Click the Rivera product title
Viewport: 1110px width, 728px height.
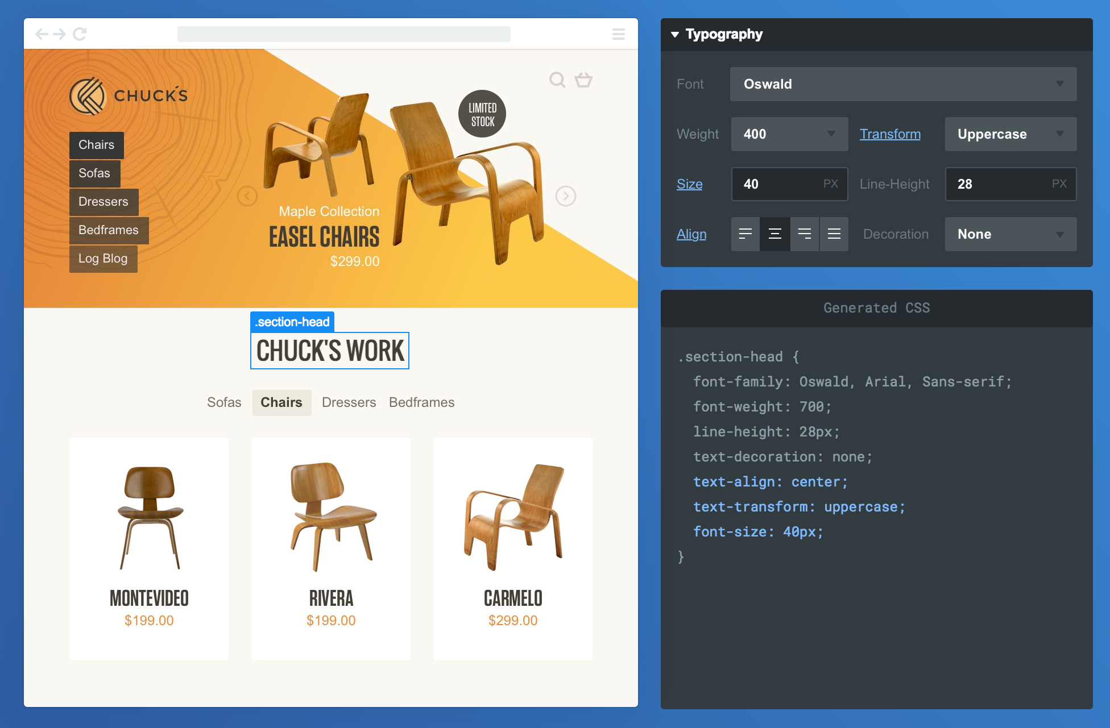[331, 598]
